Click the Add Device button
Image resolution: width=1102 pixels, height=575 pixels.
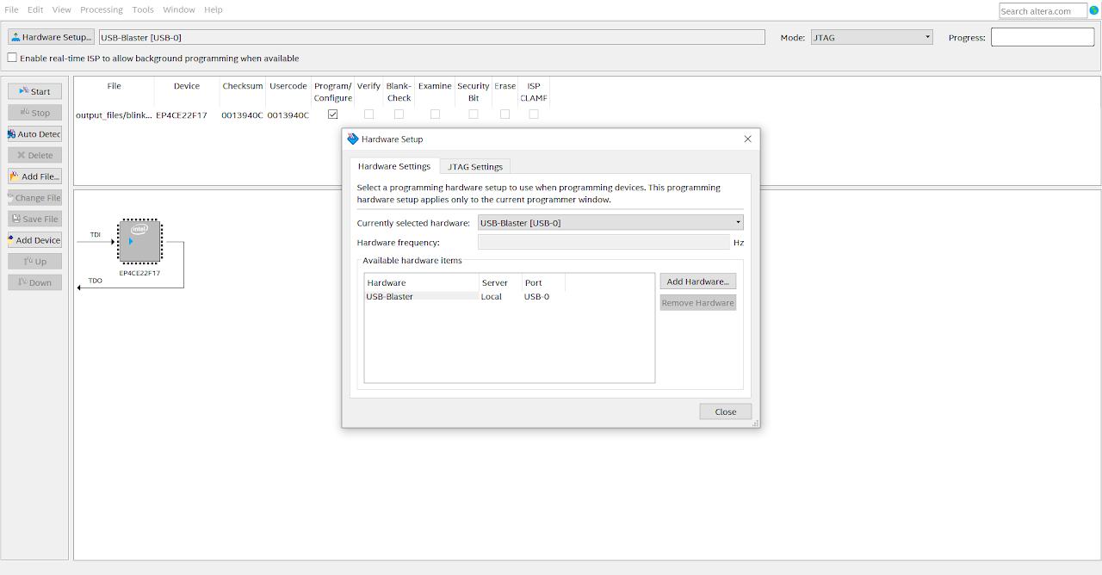tap(34, 240)
